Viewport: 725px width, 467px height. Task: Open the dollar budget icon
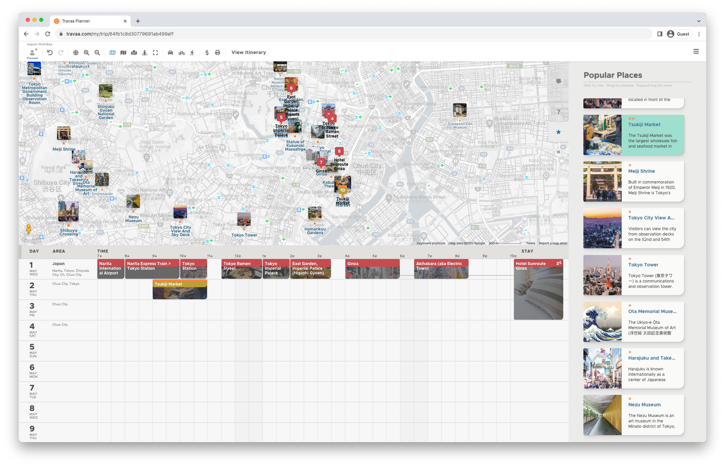(207, 53)
